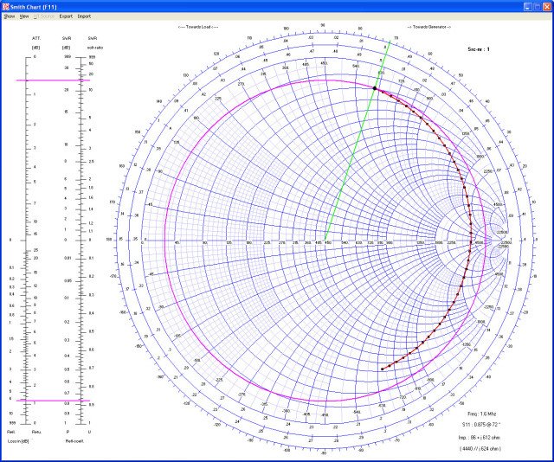Open the Import menu
The width and height of the screenshot is (554, 462).
84,16
